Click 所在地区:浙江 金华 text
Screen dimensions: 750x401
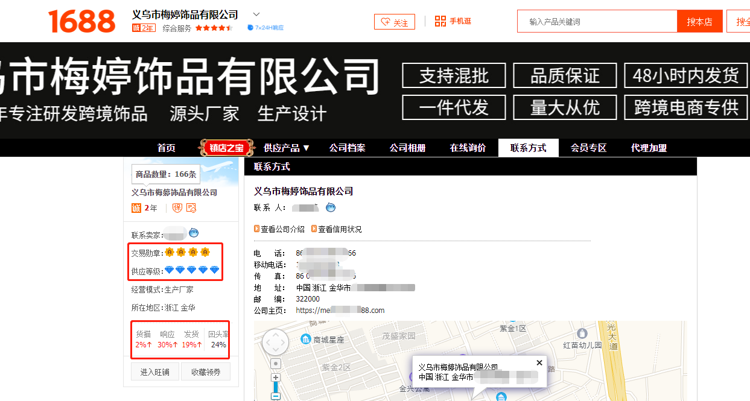(164, 308)
